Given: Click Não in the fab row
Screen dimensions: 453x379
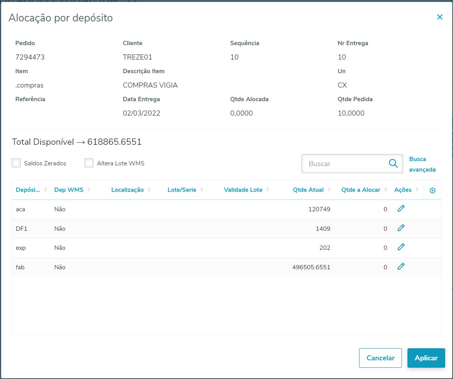Looking at the screenshot, I should pos(60,267).
